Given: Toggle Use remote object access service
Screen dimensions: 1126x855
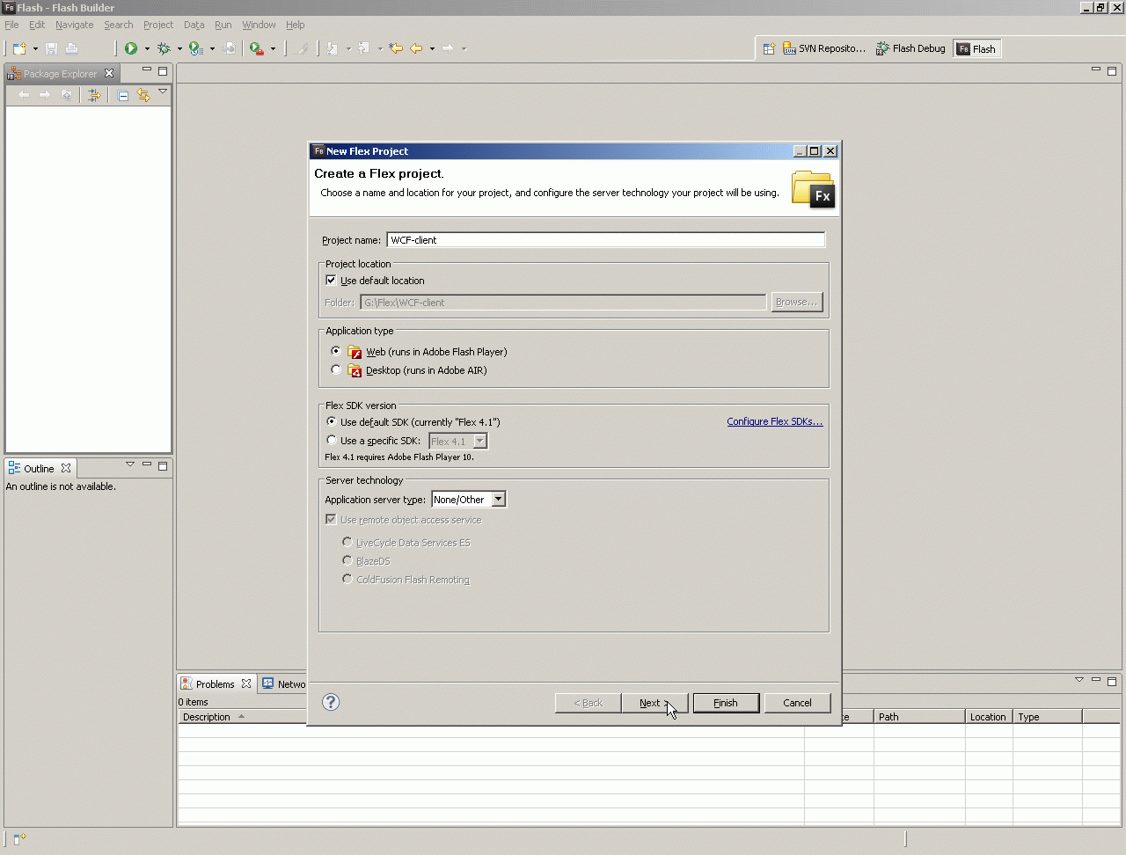Looking at the screenshot, I should coord(331,519).
